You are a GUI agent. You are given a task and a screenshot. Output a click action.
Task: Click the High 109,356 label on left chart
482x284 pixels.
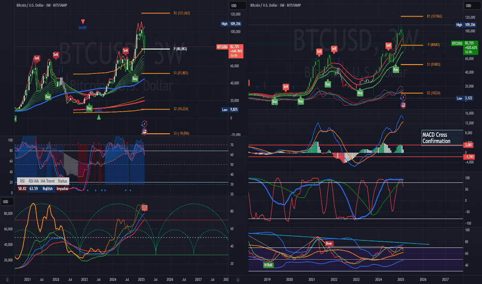[231, 24]
